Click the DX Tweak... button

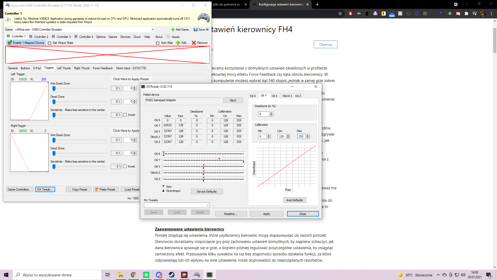(45, 190)
